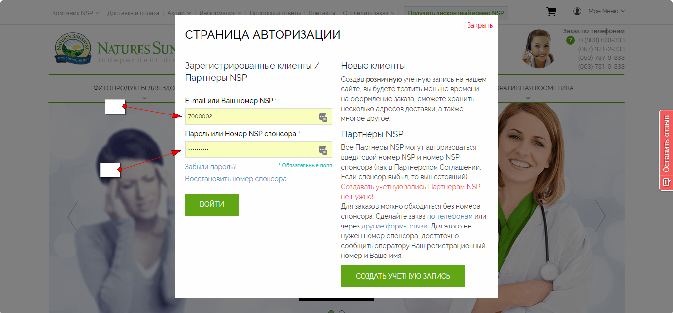673x313 pixels.
Task: Click the key icon in the E-mail field
Action: click(x=323, y=116)
